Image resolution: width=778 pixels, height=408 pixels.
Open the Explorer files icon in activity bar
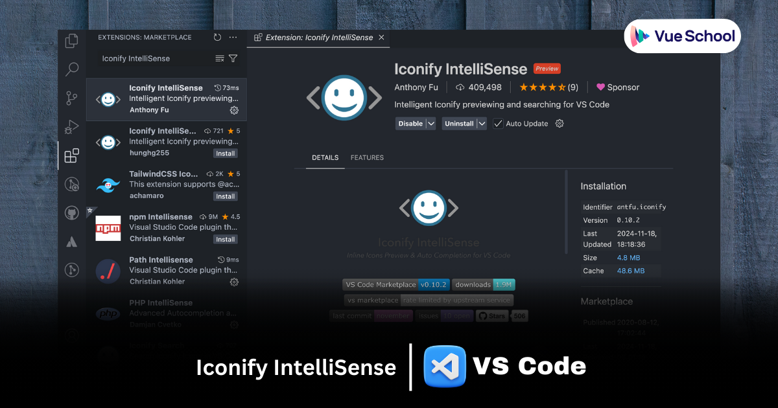pyautogui.click(x=72, y=41)
